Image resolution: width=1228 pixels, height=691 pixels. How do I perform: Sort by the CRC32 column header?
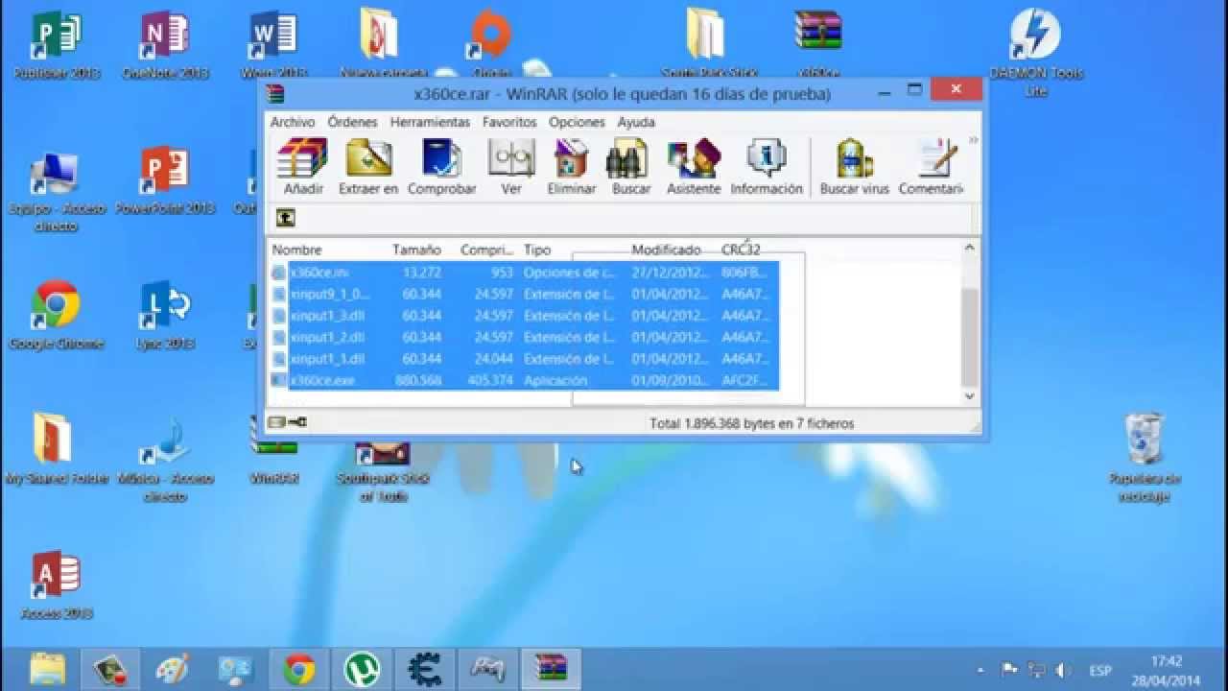pos(741,250)
